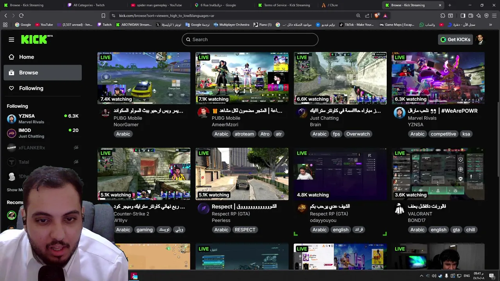
Task: Select the Atro tag
Action: coord(265,134)
